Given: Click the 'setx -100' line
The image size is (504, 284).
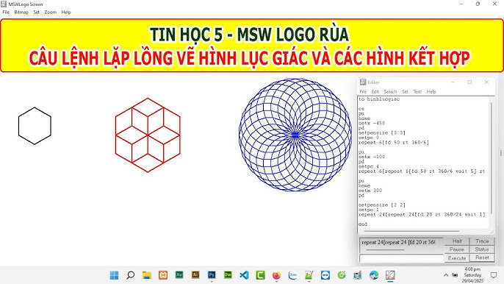Looking at the screenshot, I should point(372,157).
